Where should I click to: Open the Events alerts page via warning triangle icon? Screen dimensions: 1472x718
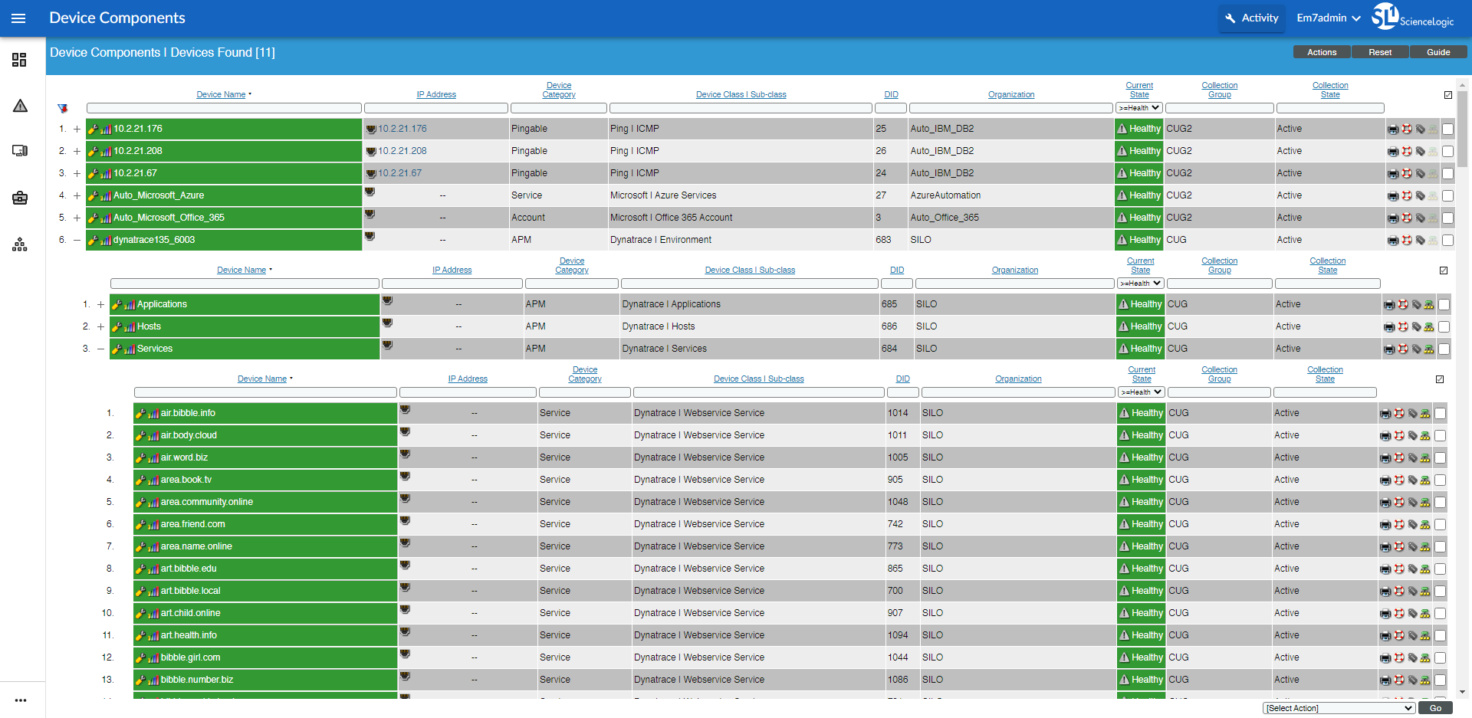19,107
